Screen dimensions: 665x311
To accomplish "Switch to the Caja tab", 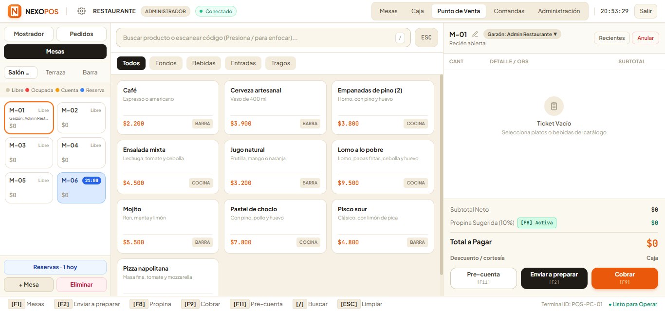I will pyautogui.click(x=417, y=11).
